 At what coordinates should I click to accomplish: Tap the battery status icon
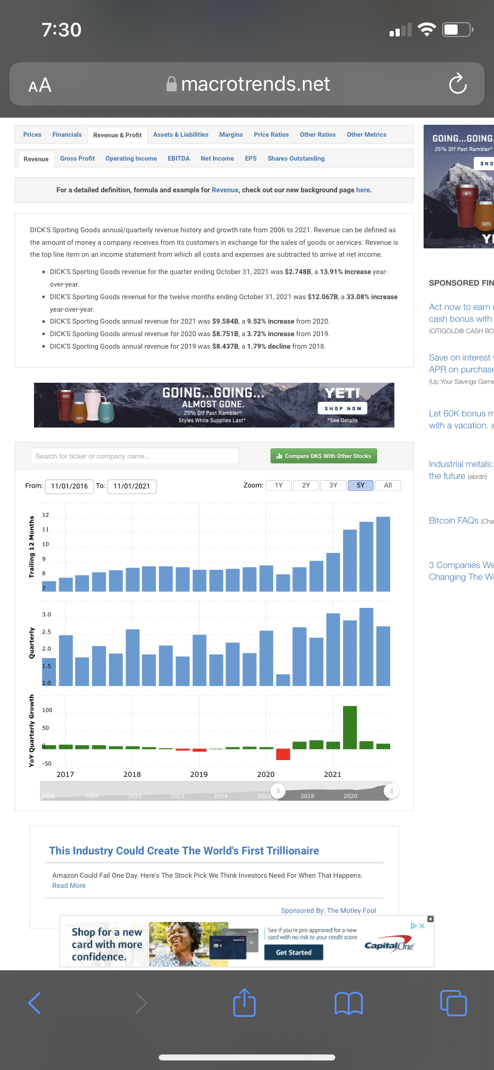(458, 29)
